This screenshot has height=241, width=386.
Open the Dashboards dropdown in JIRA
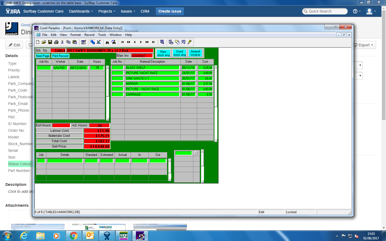(x=81, y=11)
